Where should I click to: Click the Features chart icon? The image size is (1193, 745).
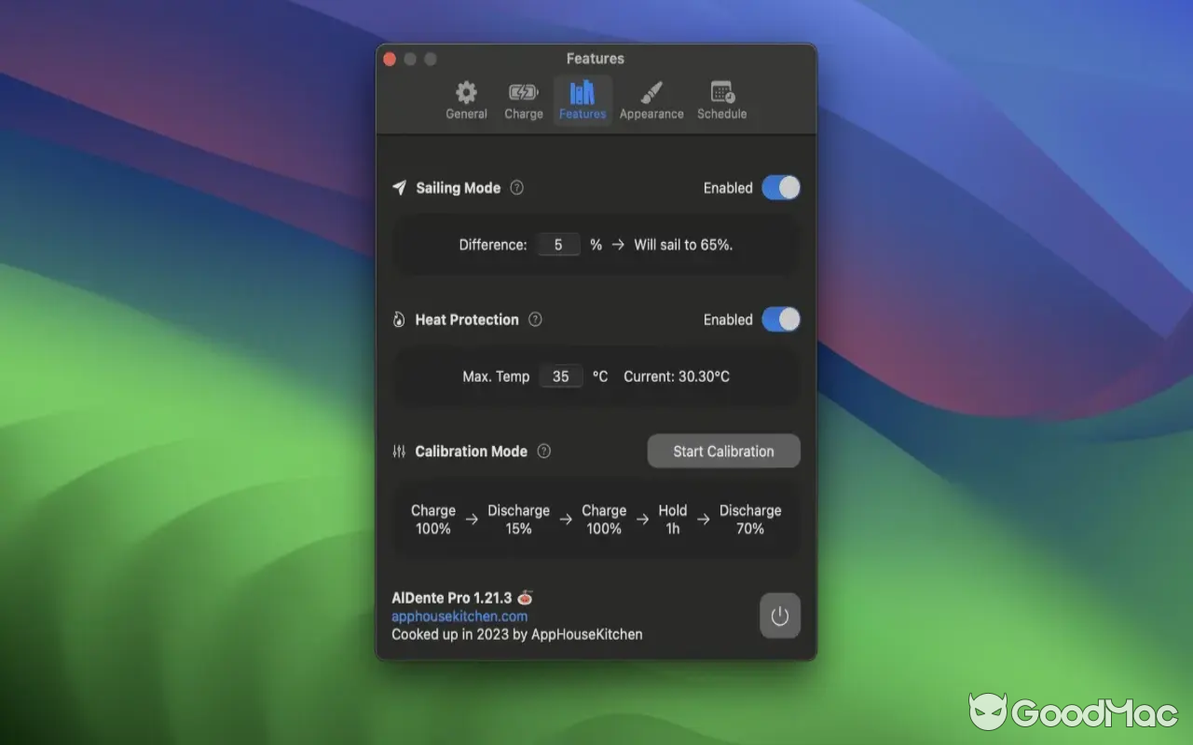tap(582, 92)
